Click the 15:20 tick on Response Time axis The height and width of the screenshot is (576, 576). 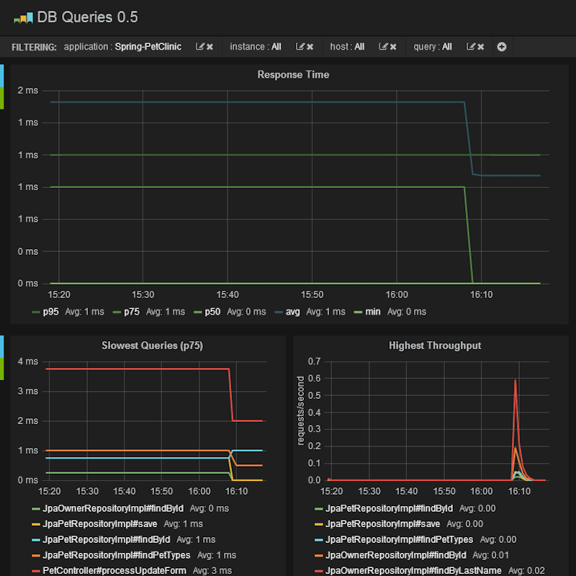point(59,294)
